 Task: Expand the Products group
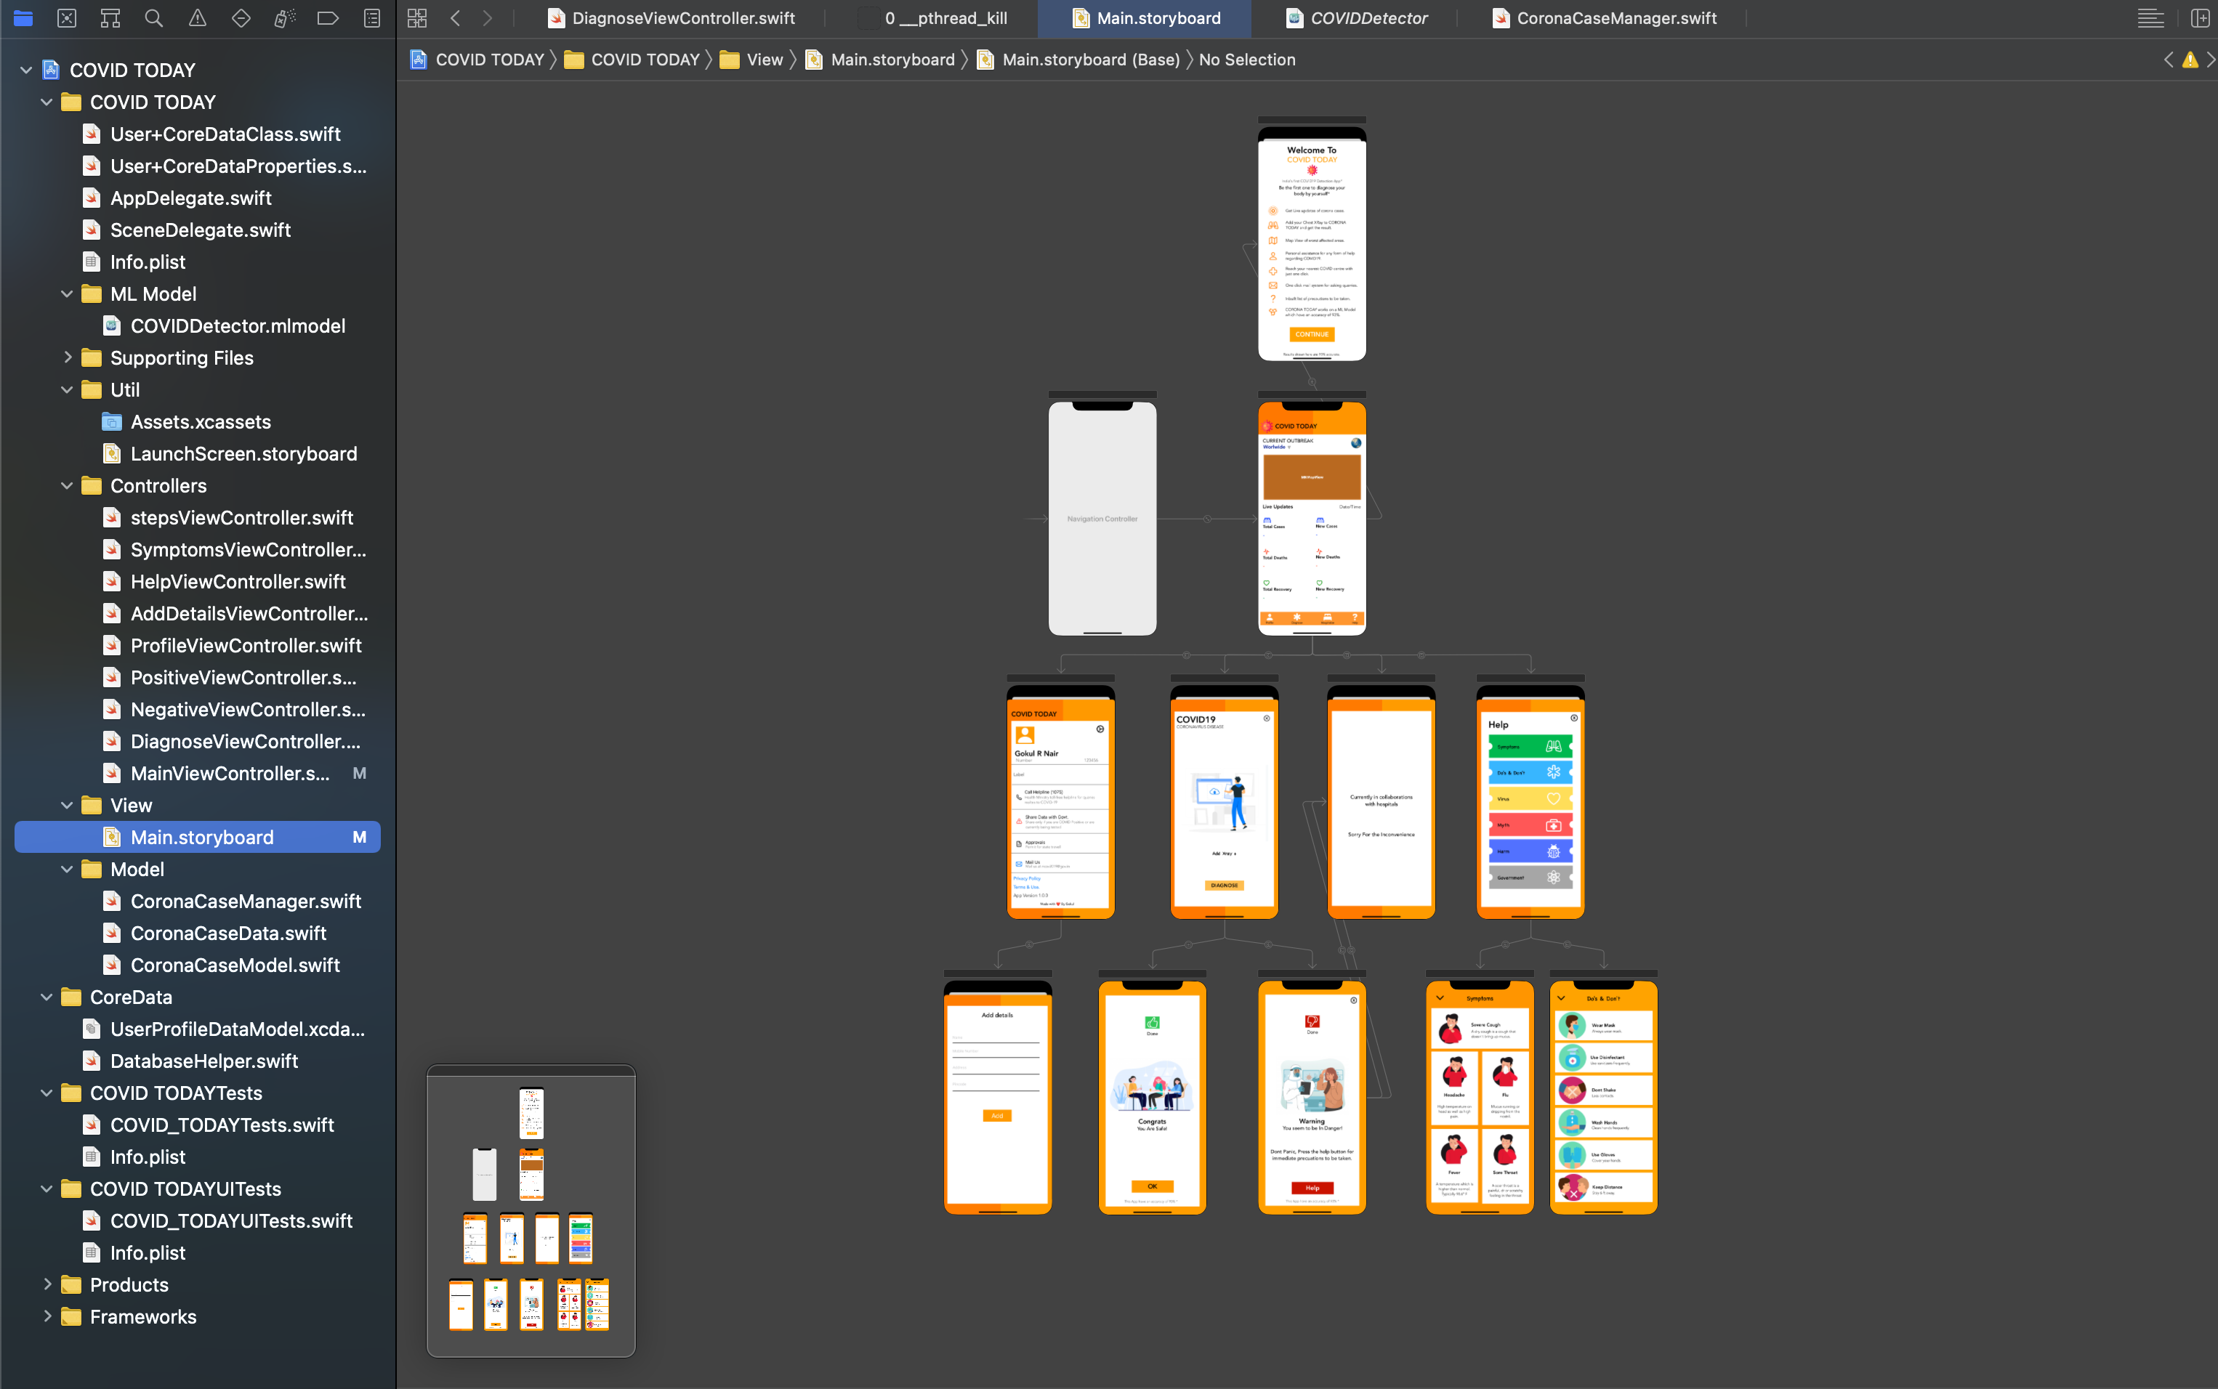(47, 1284)
